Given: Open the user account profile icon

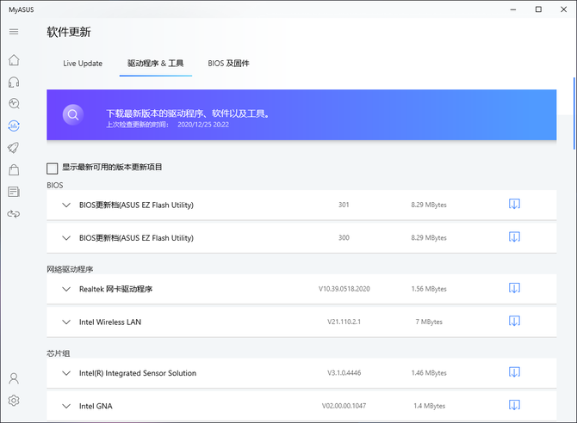Looking at the screenshot, I should point(14,378).
